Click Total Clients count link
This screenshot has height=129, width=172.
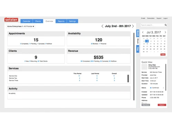point(38,61)
